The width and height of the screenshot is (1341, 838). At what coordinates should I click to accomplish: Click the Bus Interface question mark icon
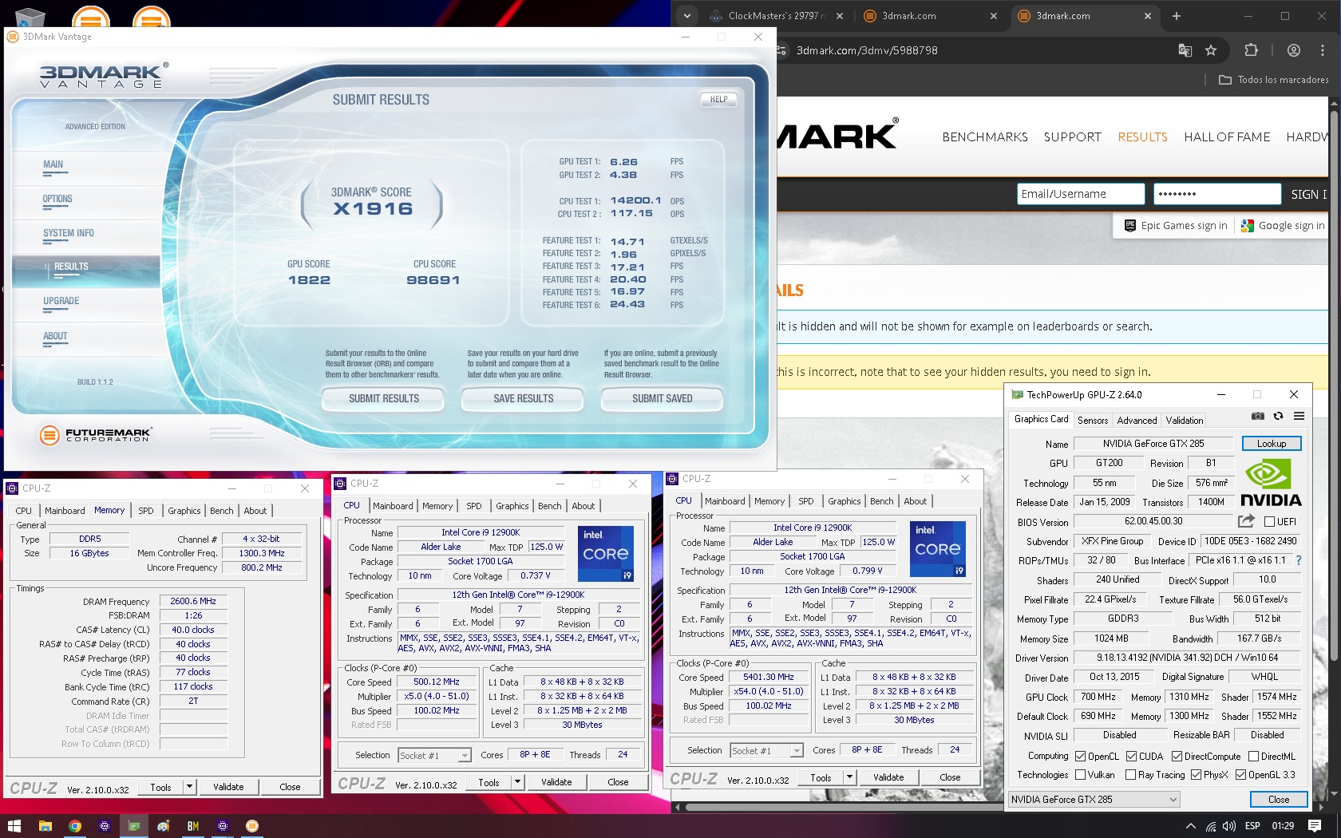click(1299, 560)
